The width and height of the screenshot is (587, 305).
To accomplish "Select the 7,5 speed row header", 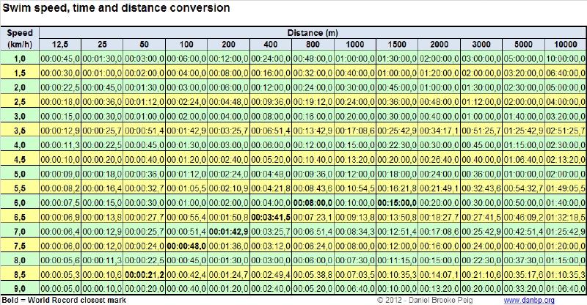I will point(20,246).
